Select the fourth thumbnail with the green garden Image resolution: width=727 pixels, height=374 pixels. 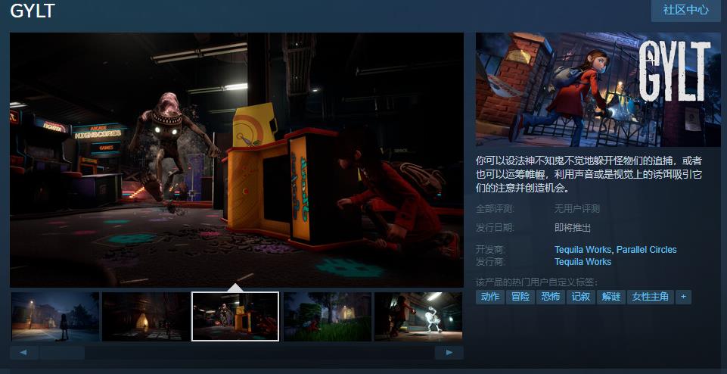pyautogui.click(x=327, y=316)
